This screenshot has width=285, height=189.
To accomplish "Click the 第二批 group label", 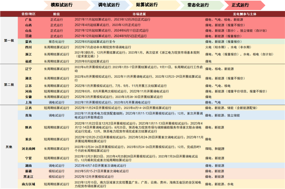I will click(x=9, y=84).
